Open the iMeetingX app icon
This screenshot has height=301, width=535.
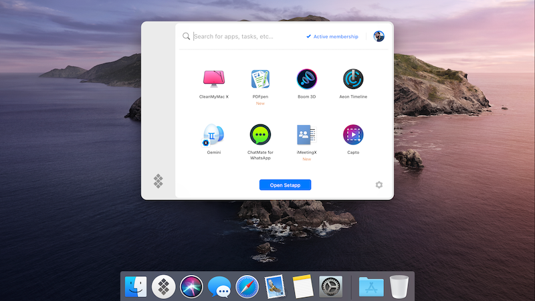tap(306, 135)
